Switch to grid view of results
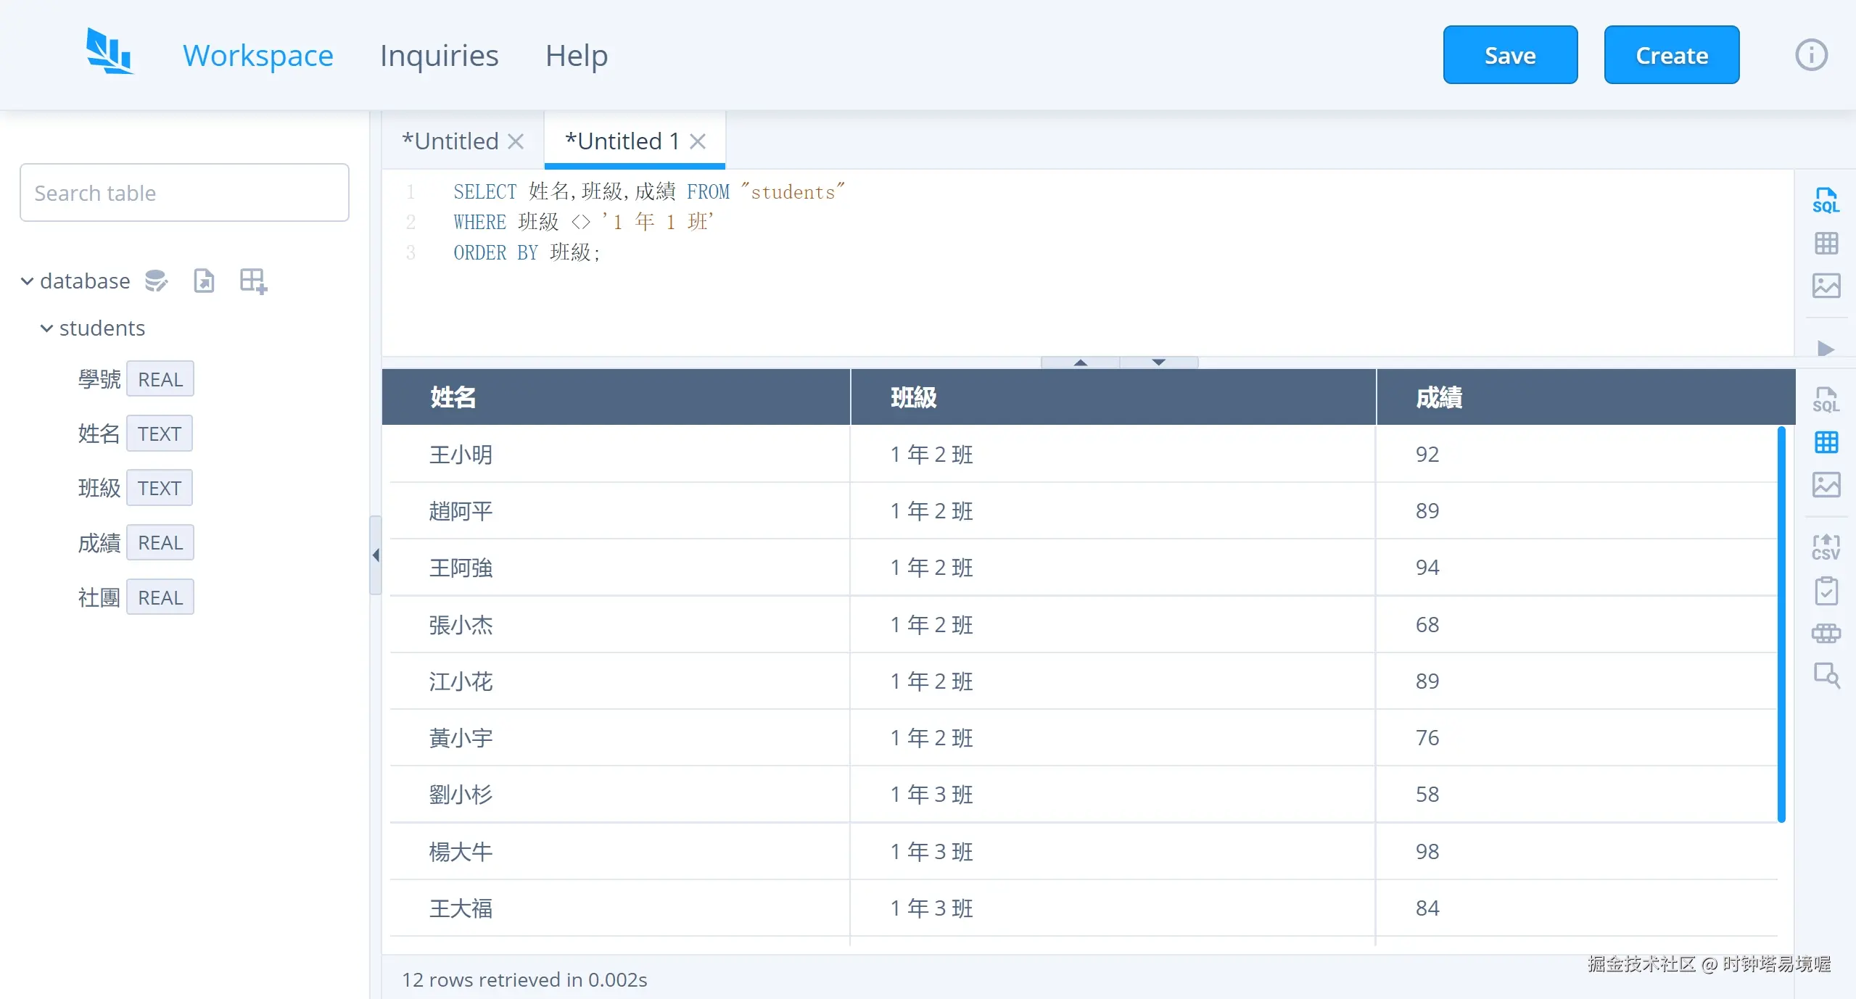Image resolution: width=1856 pixels, height=999 pixels. 1826,442
